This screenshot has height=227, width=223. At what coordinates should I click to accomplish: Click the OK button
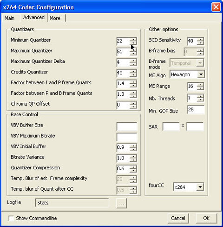[x=206, y=218]
